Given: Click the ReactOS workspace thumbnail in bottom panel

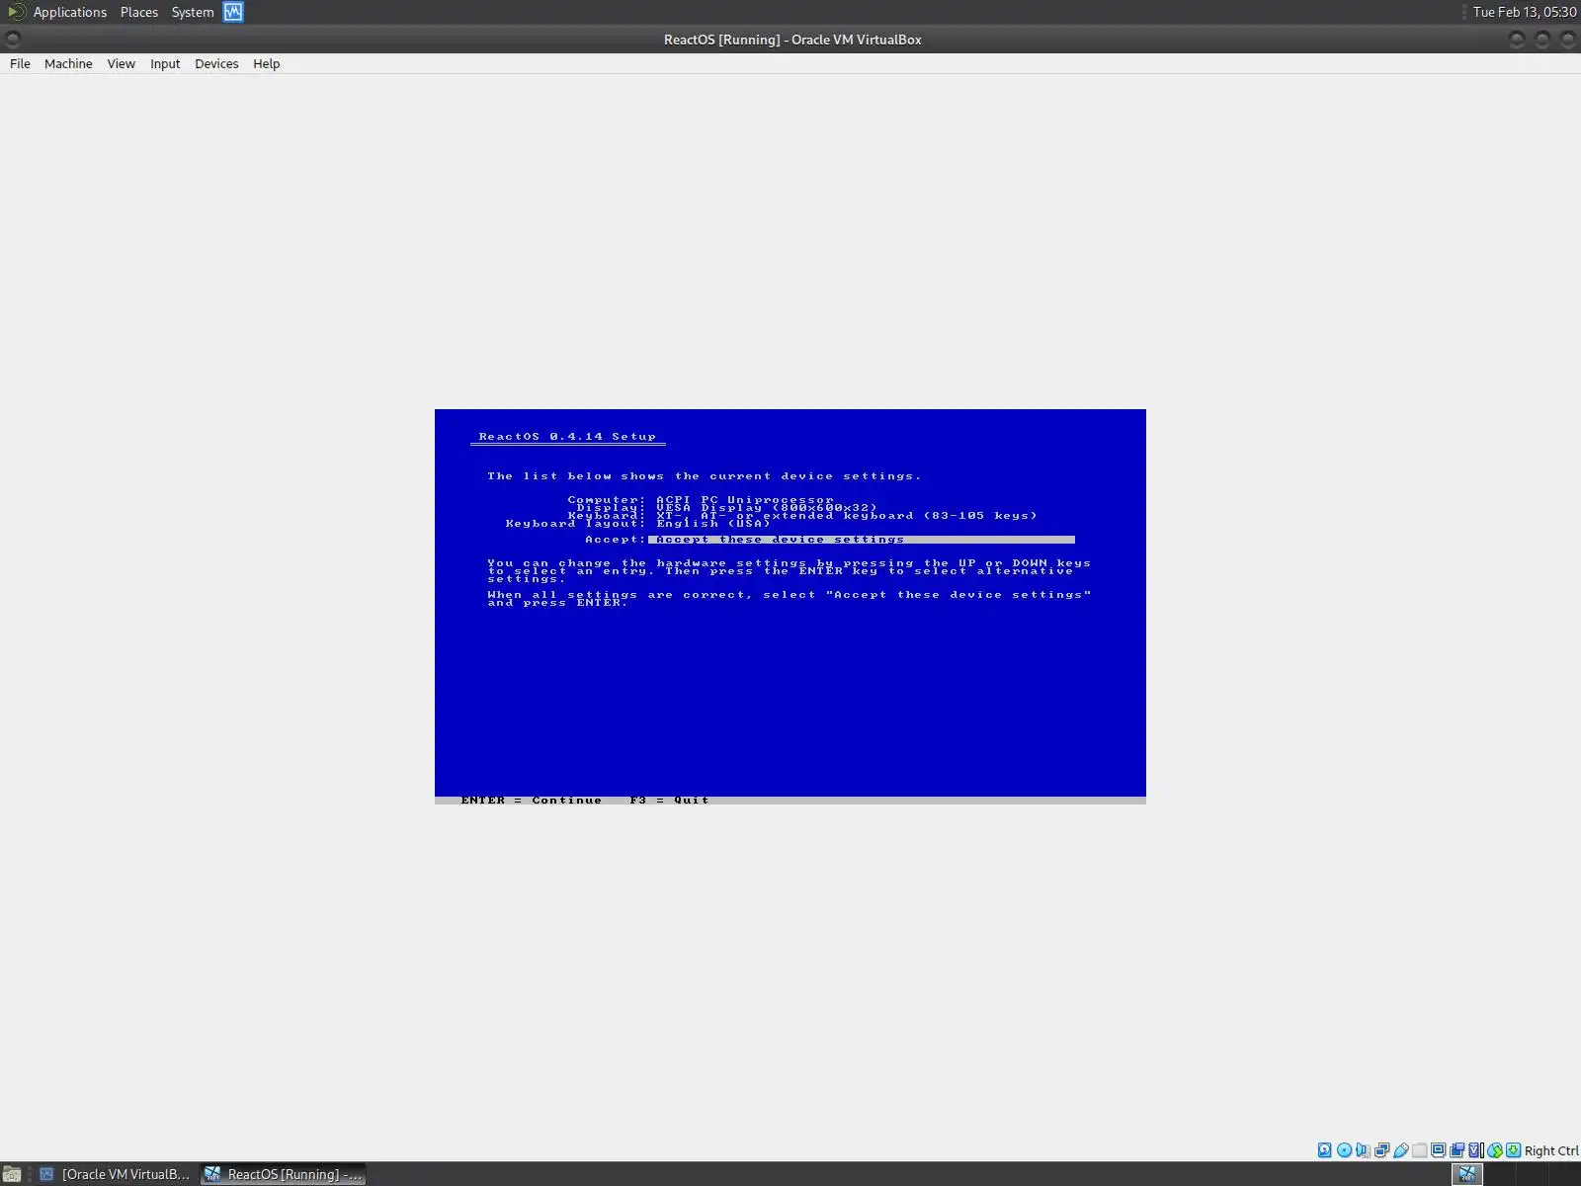Looking at the screenshot, I should point(1467,1174).
